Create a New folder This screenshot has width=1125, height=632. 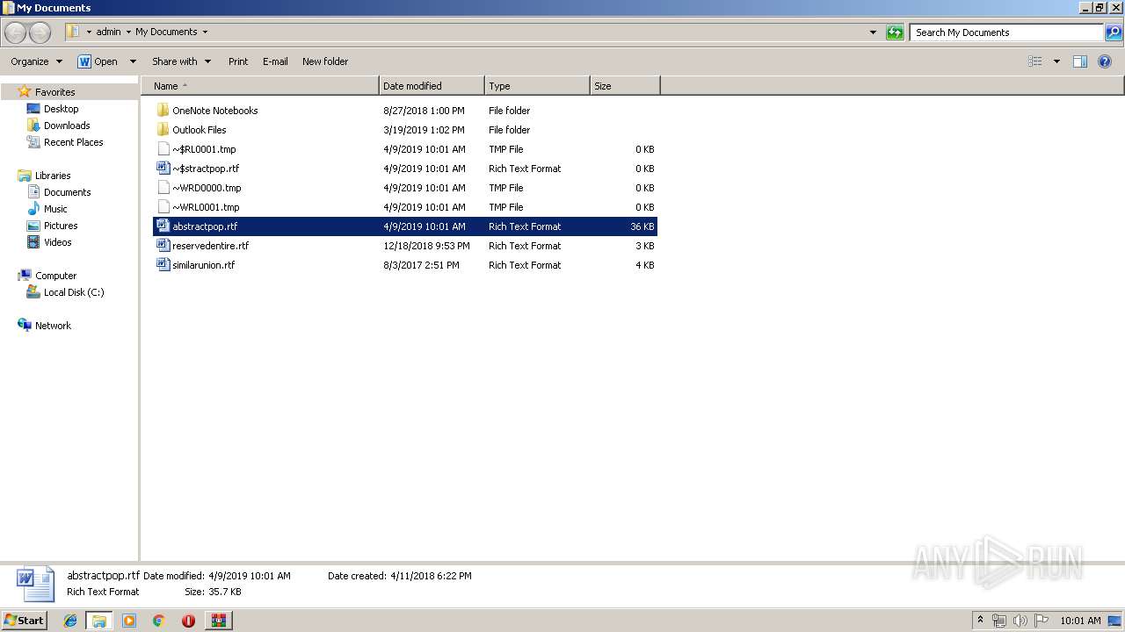coord(325,61)
